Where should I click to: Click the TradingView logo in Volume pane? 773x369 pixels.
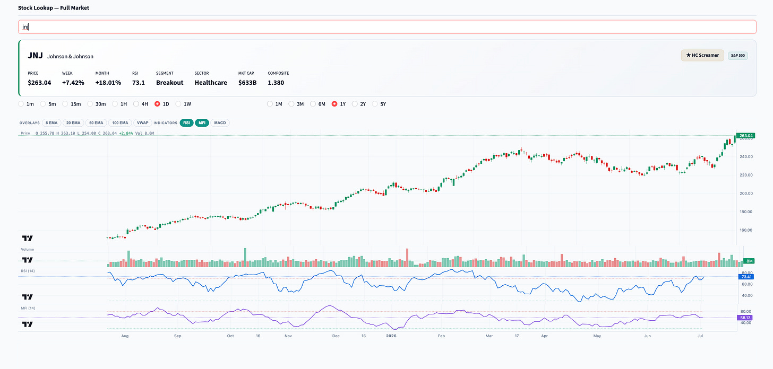28,260
